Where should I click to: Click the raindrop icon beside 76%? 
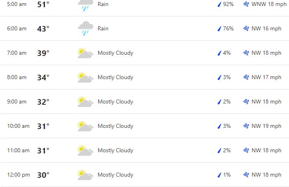pos(219,29)
